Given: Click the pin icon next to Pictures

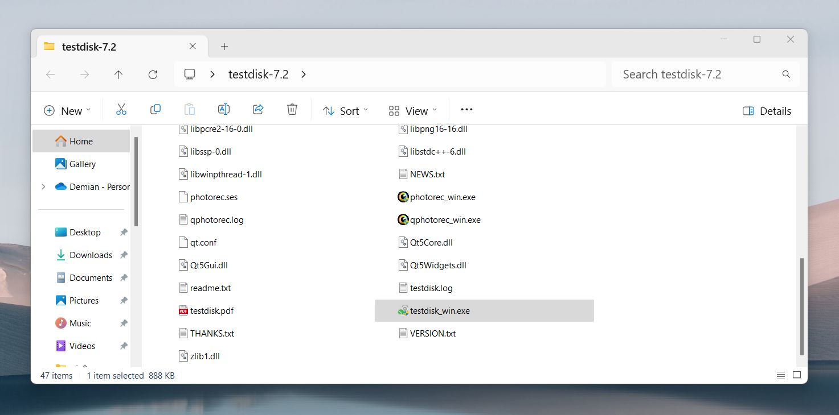Looking at the screenshot, I should pyautogui.click(x=124, y=301).
